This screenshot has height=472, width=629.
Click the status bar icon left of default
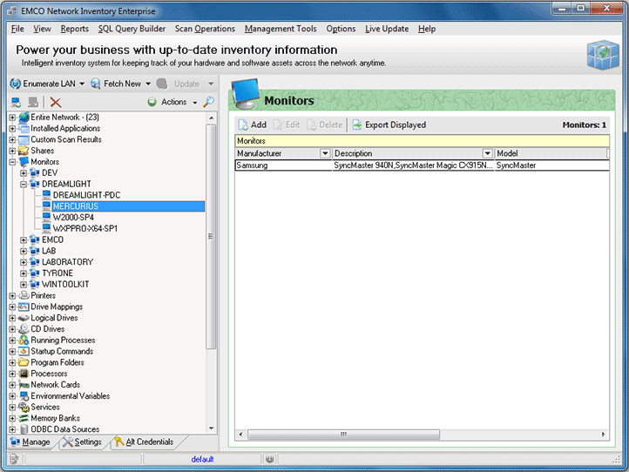[15, 458]
